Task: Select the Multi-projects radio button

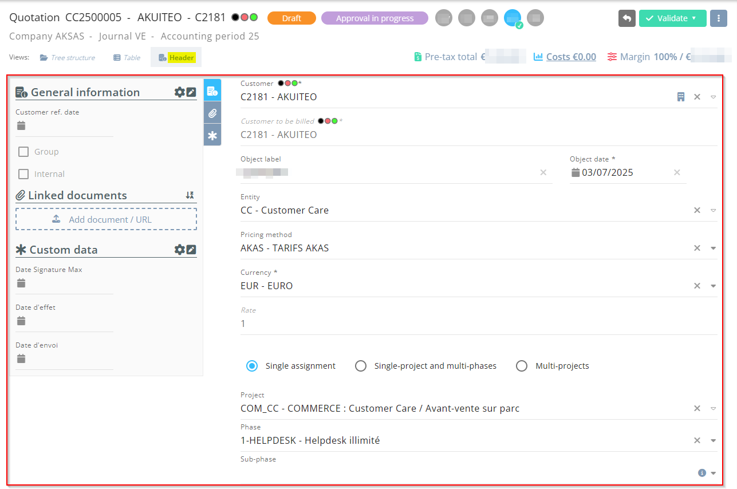Action: pos(522,366)
